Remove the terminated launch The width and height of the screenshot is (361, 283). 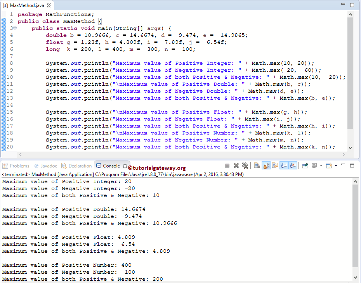[236, 166]
